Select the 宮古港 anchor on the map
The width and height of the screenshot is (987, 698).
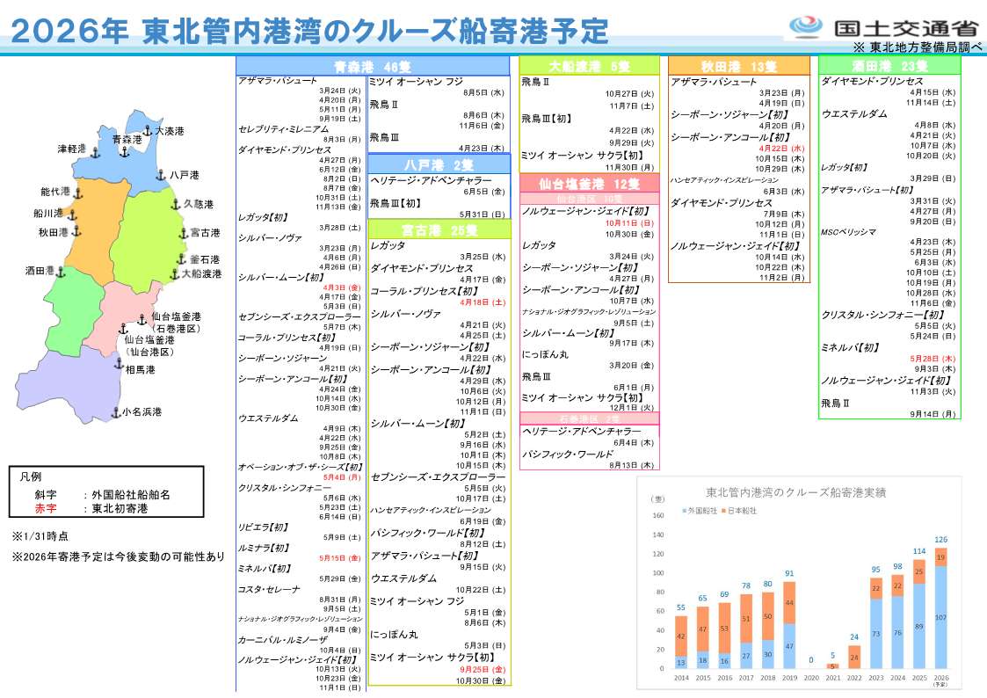(x=183, y=233)
